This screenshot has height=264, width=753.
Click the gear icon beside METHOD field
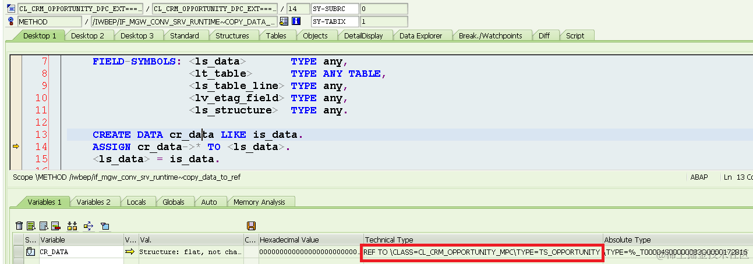pyautogui.click(x=11, y=22)
